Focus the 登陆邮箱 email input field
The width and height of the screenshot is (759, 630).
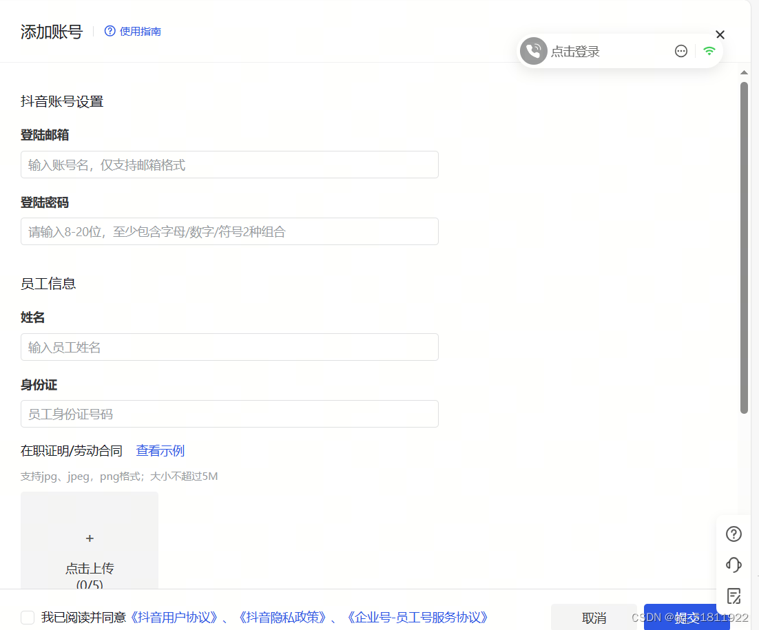click(x=229, y=165)
